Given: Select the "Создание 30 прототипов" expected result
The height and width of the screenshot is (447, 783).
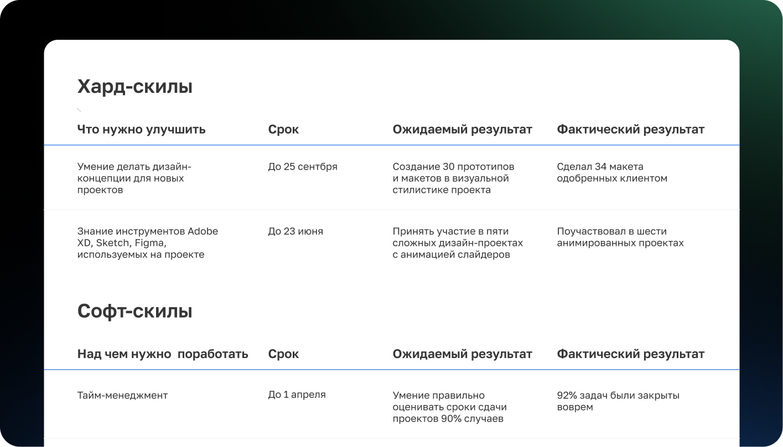Looking at the screenshot, I should 453,178.
